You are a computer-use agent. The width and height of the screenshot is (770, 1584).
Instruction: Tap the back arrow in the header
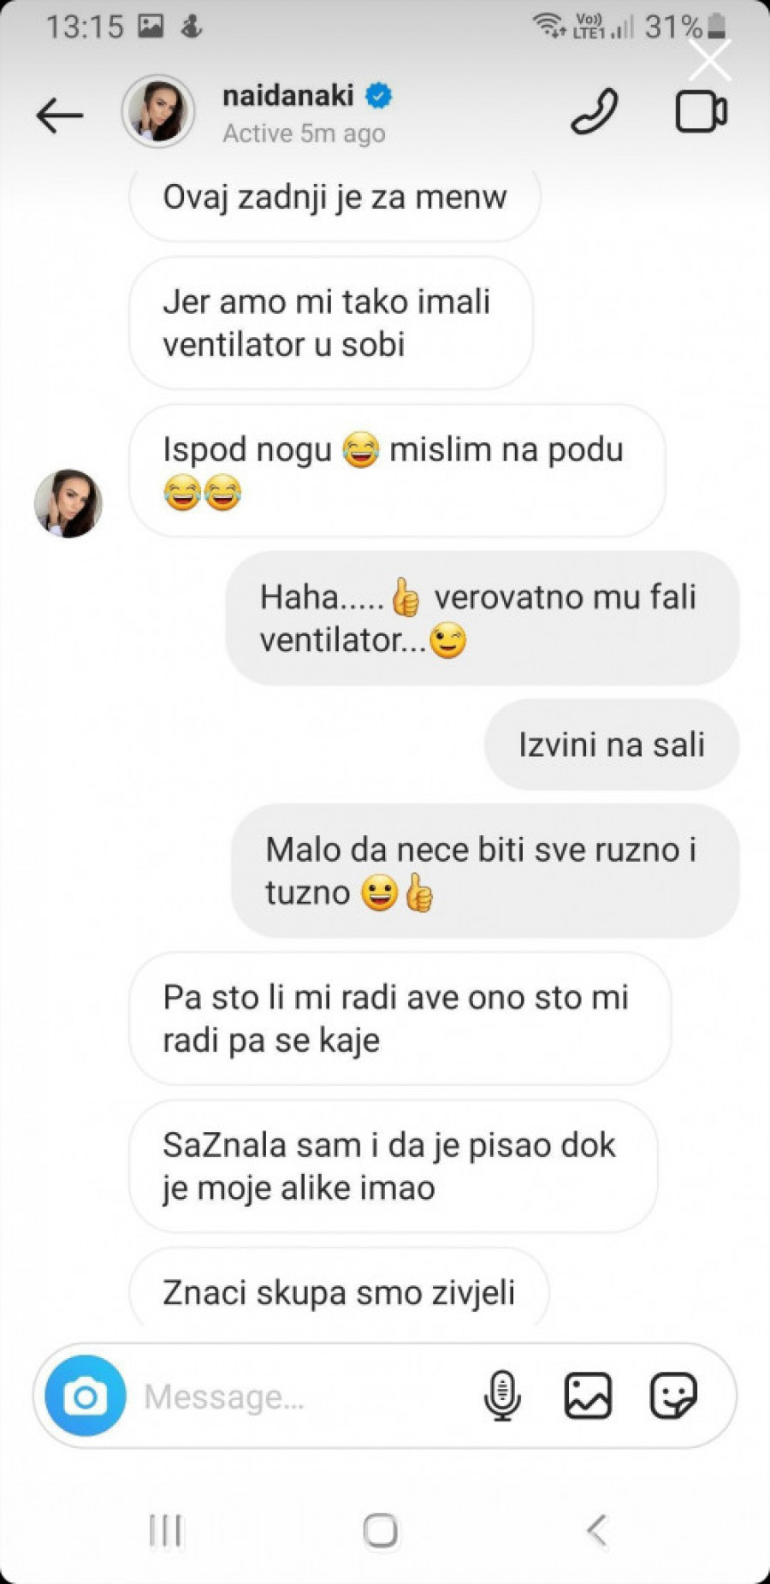tap(59, 115)
